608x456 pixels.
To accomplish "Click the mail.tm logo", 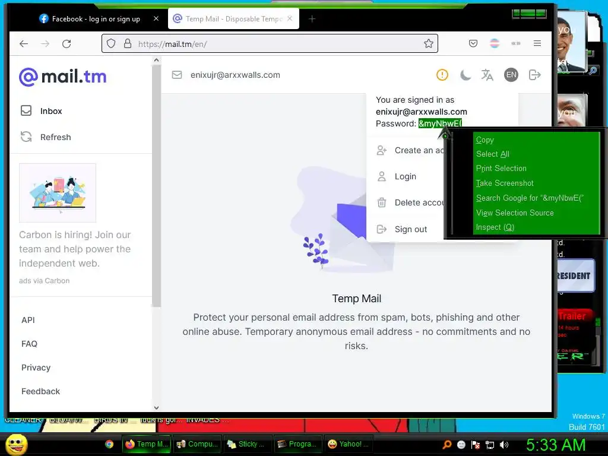I will click(x=63, y=77).
